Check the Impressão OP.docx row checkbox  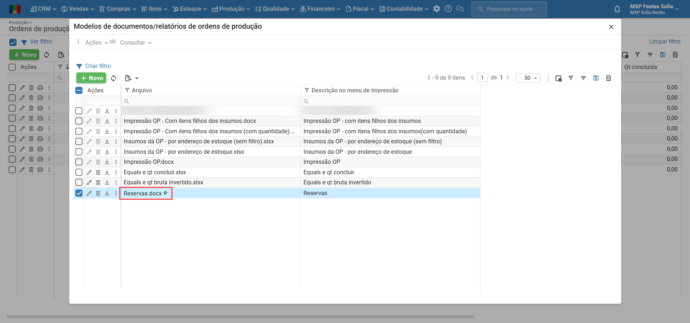[x=79, y=162]
